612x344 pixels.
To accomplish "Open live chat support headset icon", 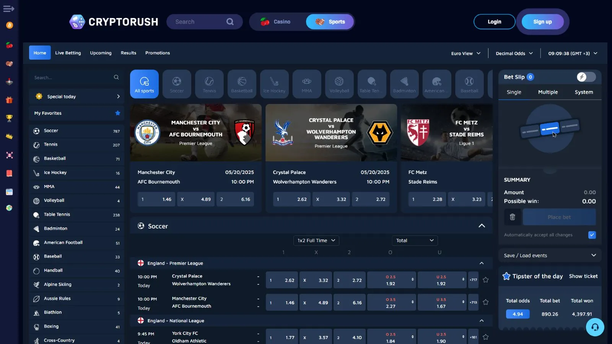I will coord(595,327).
